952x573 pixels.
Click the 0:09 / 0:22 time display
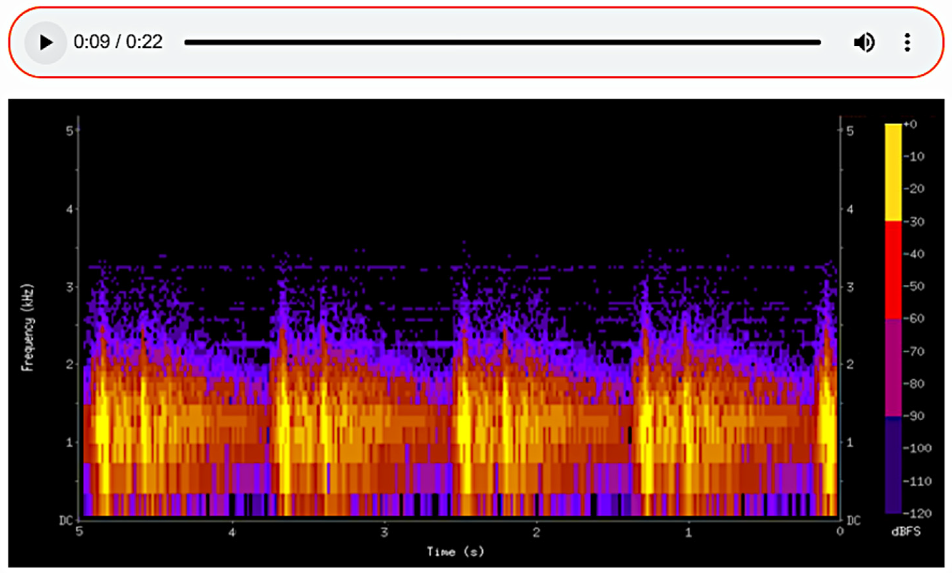pyautogui.click(x=118, y=42)
